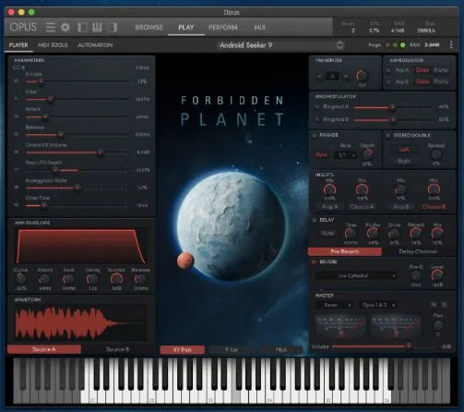Toggle the Stereo Double power button
This screenshot has width=464, height=412.
tap(388, 135)
